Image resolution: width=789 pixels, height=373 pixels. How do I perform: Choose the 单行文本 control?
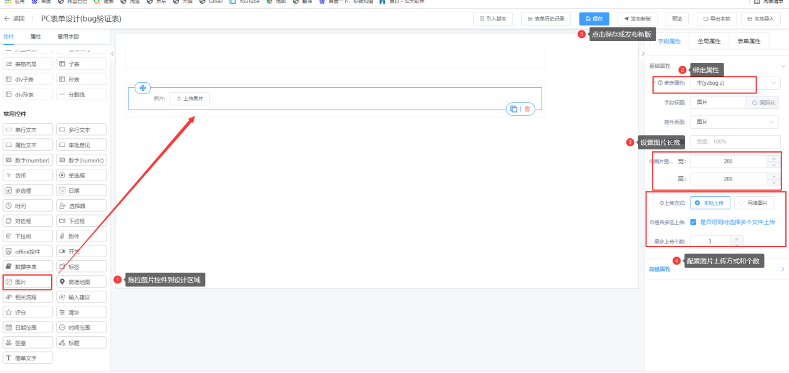coord(27,130)
